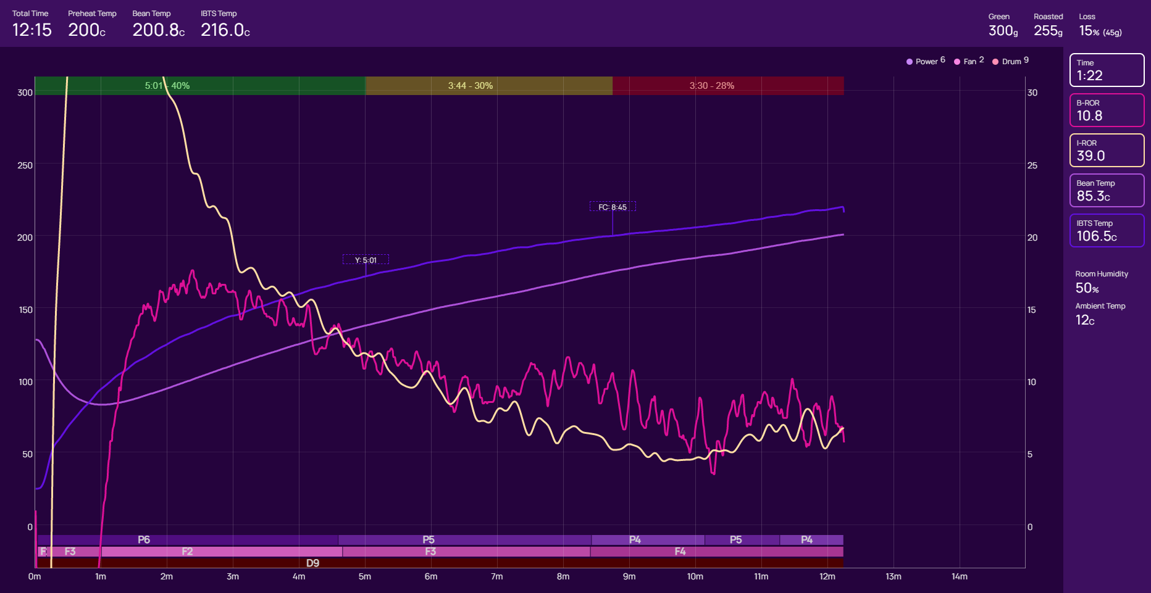Click the green 5:01 - 40% phase bar
The width and height of the screenshot is (1151, 593).
point(200,86)
